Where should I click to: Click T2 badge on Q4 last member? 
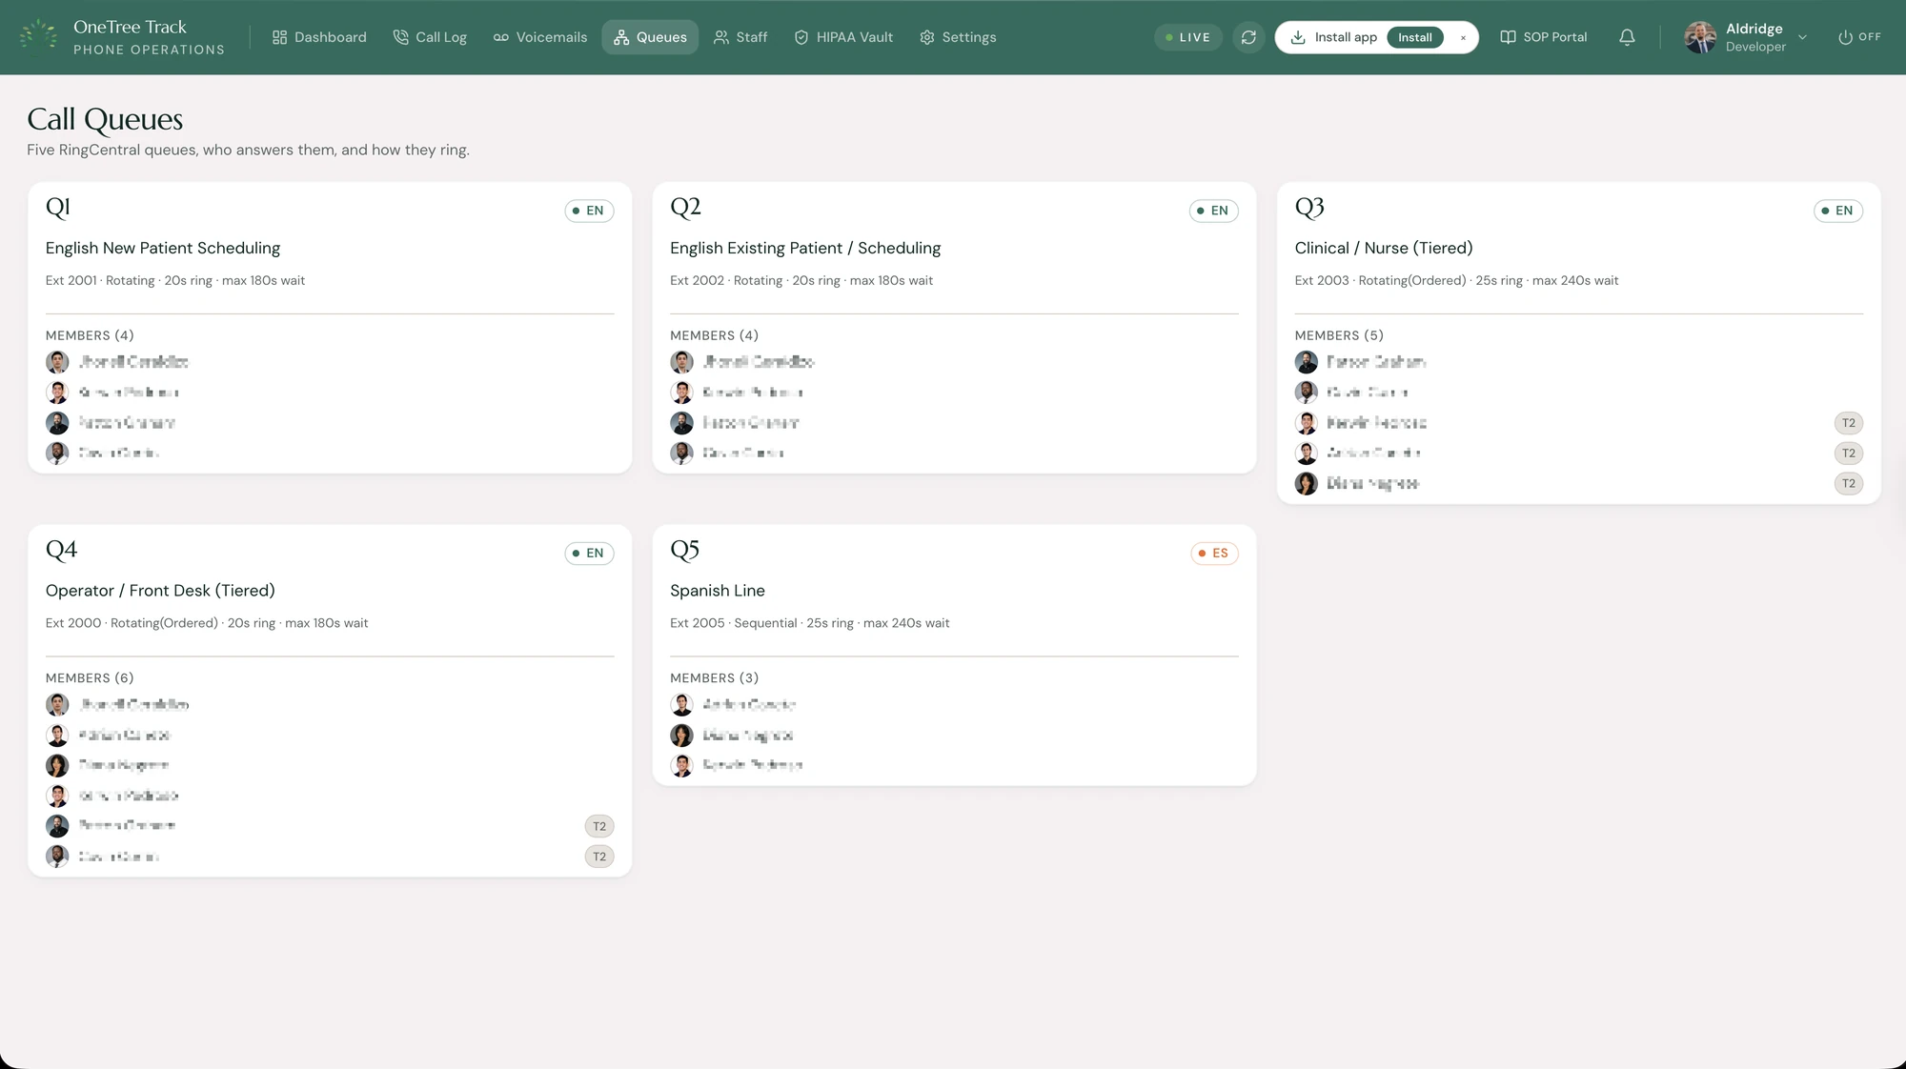pyautogui.click(x=599, y=857)
